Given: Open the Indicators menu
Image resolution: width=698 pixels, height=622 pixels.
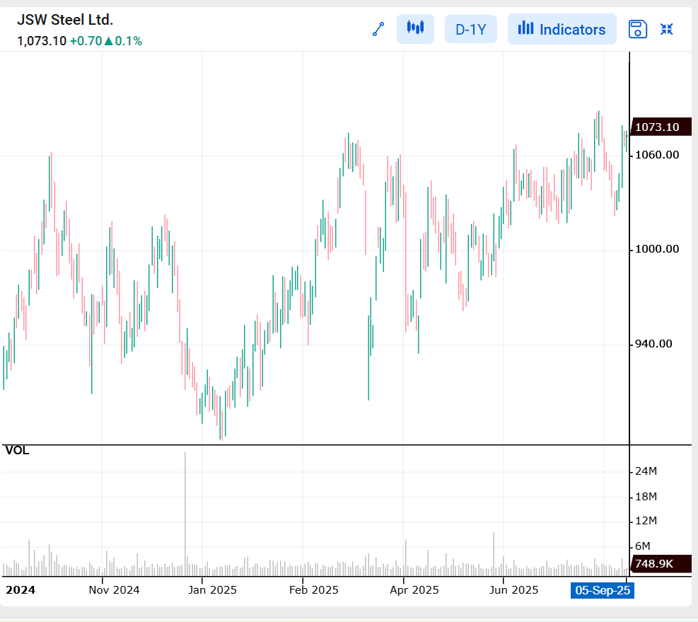Looking at the screenshot, I should coord(562,30).
